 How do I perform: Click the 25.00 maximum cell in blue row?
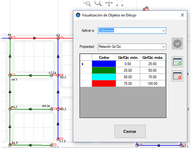153,64
